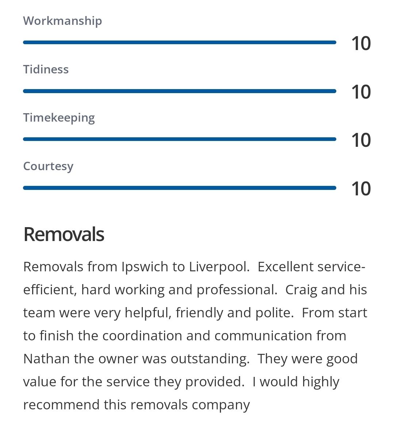Viewport: 394px width, 432px height.
Task: Select the Courtesy score of 10
Action: click(361, 189)
